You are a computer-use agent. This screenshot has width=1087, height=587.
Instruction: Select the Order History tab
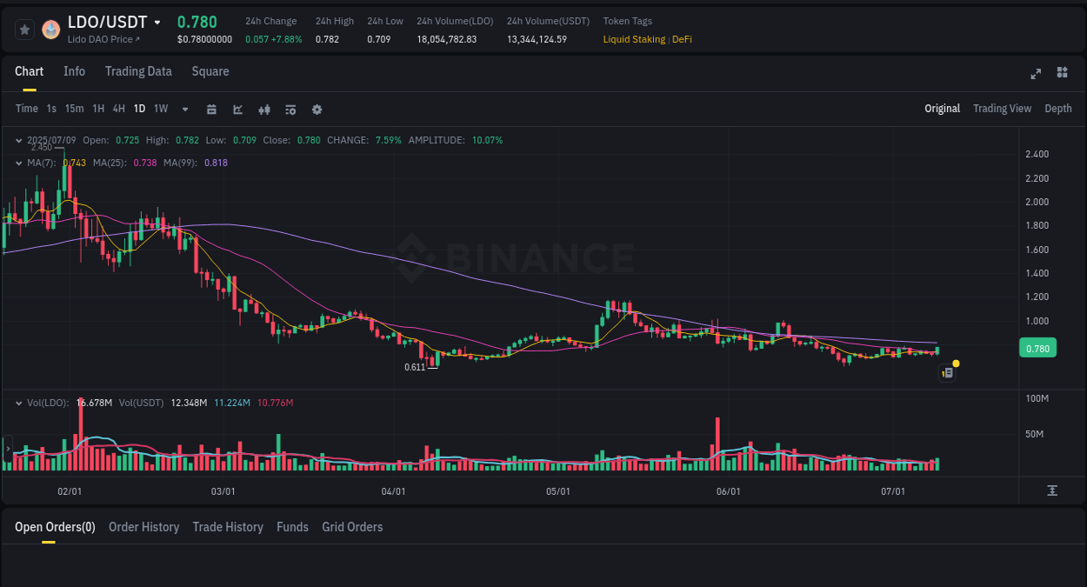(x=143, y=527)
